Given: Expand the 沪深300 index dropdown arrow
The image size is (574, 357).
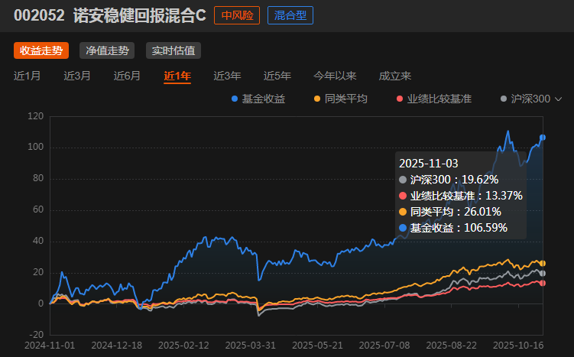Looking at the screenshot, I should [558, 99].
